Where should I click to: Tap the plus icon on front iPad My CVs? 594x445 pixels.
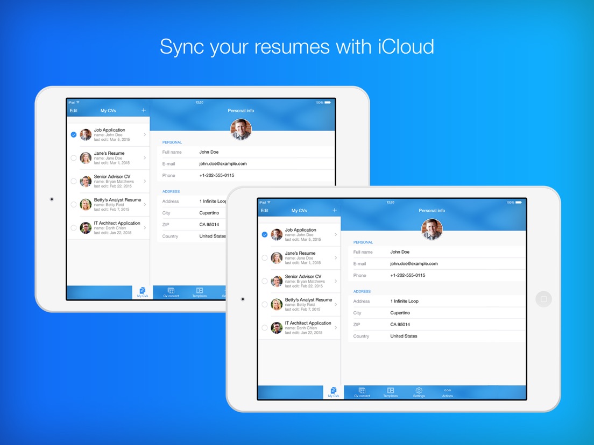(335, 210)
